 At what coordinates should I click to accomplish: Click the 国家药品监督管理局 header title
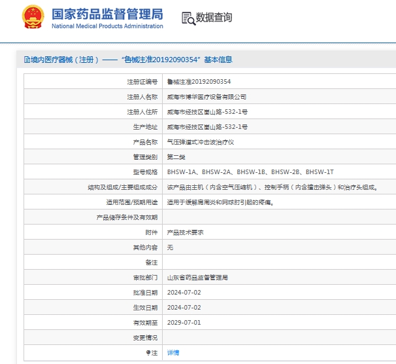point(107,14)
